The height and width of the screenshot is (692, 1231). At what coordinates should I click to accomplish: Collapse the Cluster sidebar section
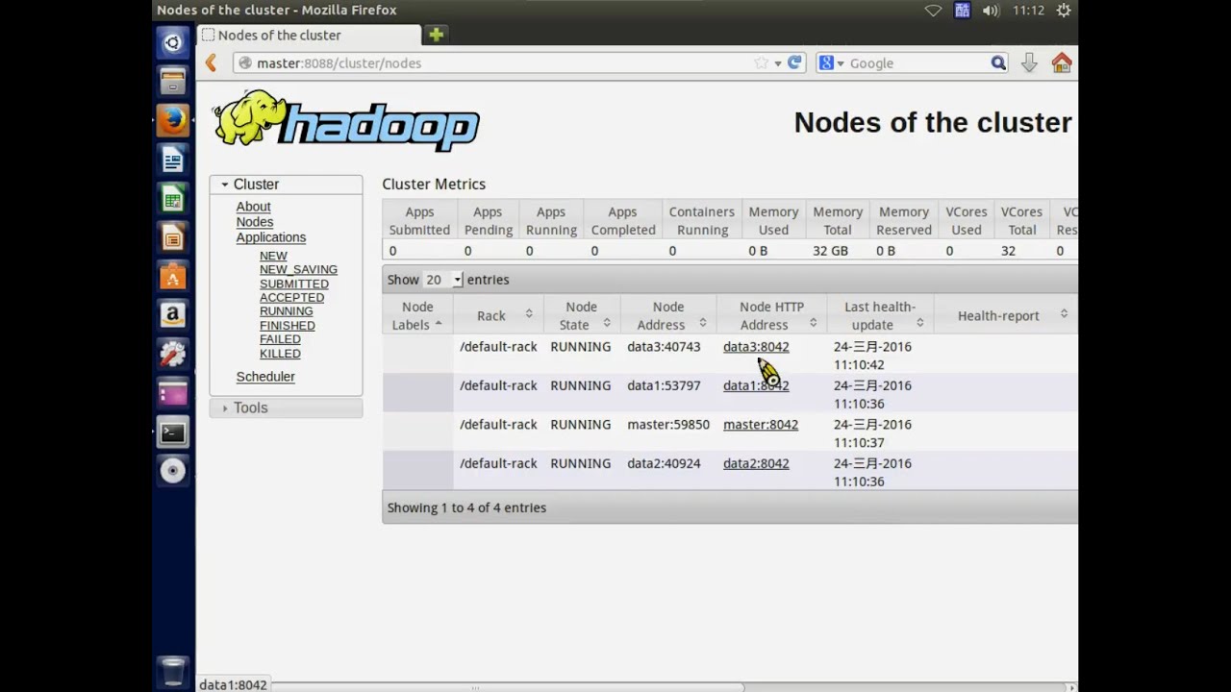pyautogui.click(x=287, y=184)
